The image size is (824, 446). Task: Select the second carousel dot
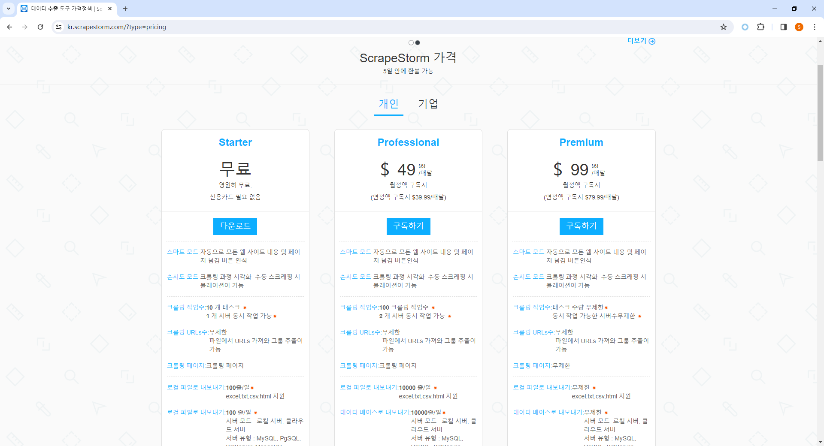point(418,42)
